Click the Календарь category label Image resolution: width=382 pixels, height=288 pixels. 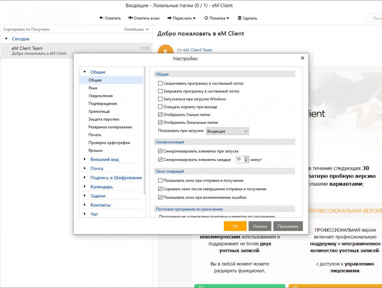coord(102,187)
